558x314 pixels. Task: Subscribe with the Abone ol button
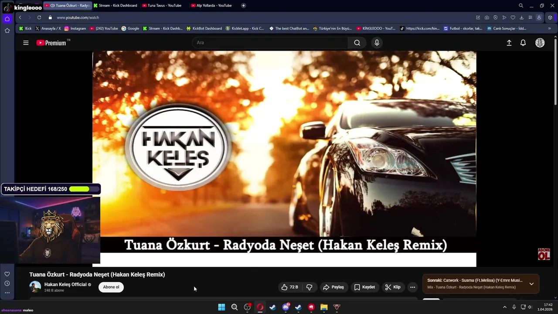(111, 287)
